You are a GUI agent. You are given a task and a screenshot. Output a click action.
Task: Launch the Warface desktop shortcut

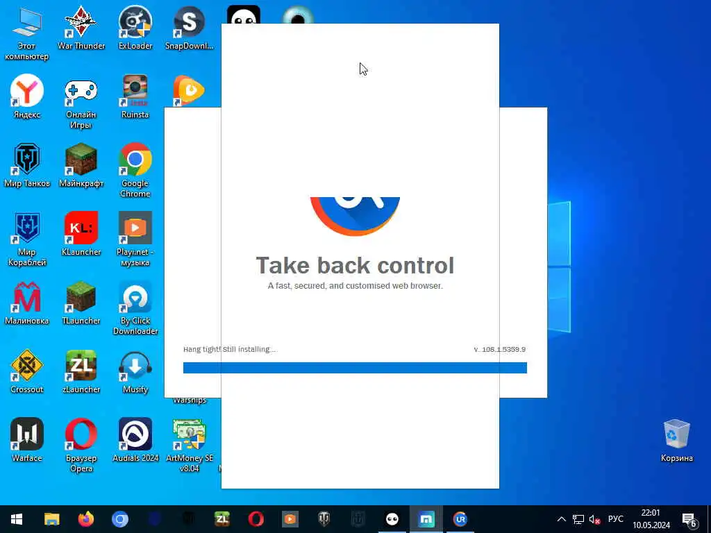pyautogui.click(x=27, y=441)
